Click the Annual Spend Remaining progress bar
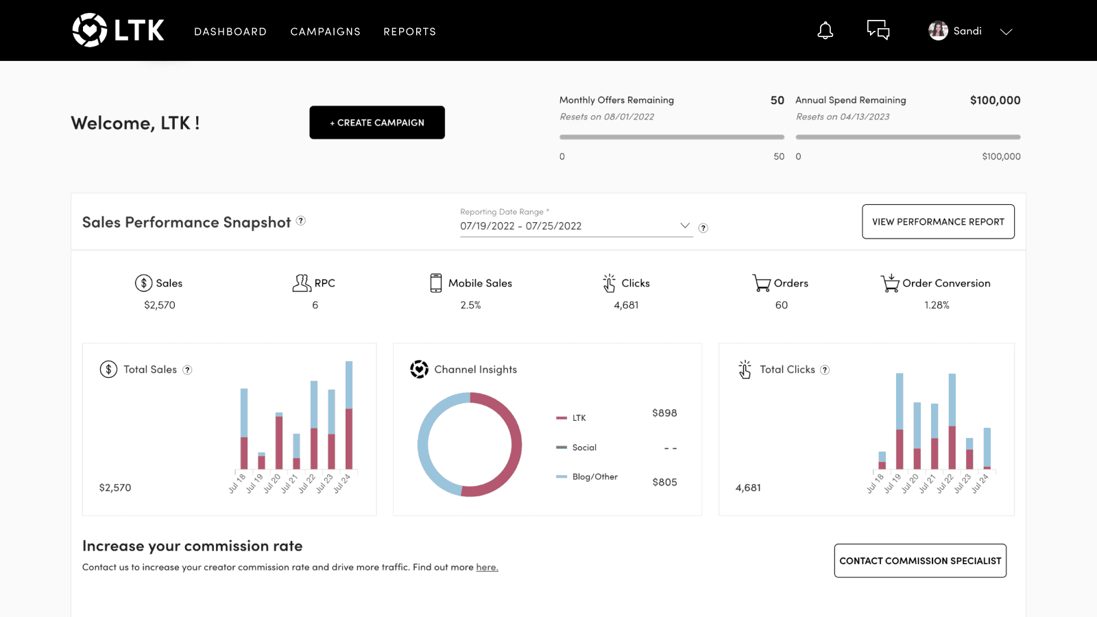 (x=907, y=136)
